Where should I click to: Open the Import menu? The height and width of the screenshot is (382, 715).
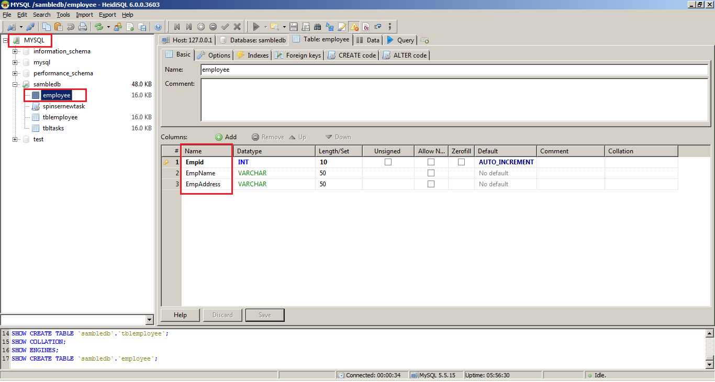[x=85, y=15]
